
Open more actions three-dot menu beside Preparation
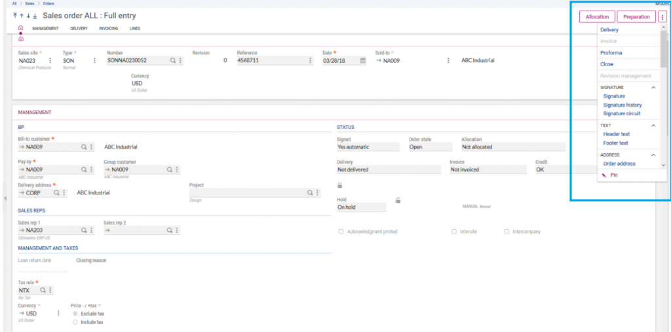point(662,17)
